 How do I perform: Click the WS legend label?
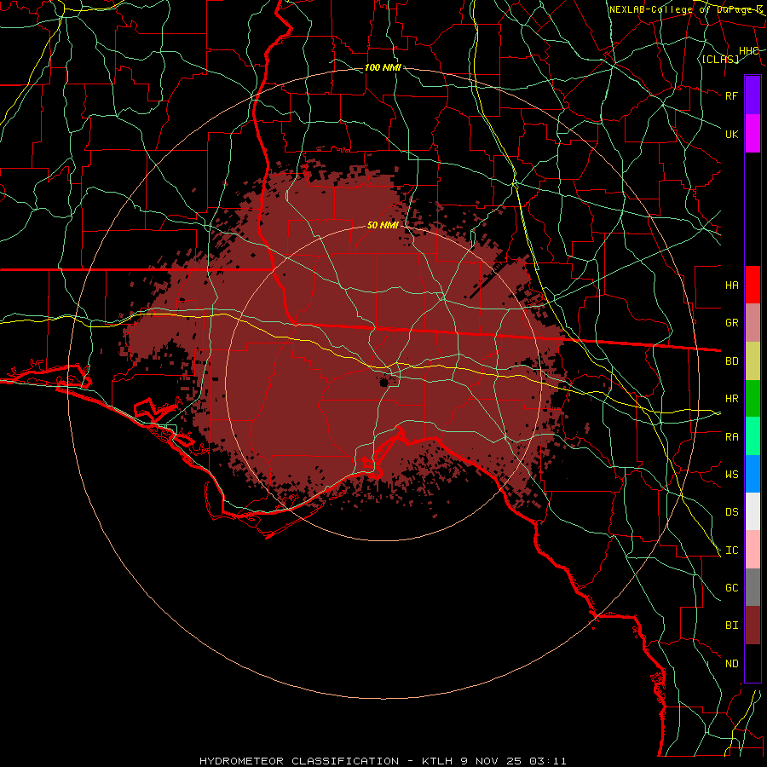point(731,474)
